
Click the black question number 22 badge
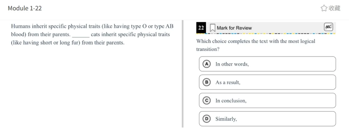201,28
